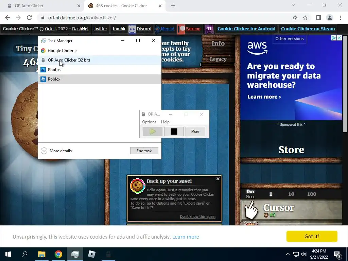
Task: Switch to the OP Auto Clicker browser tab
Action: pos(42,6)
